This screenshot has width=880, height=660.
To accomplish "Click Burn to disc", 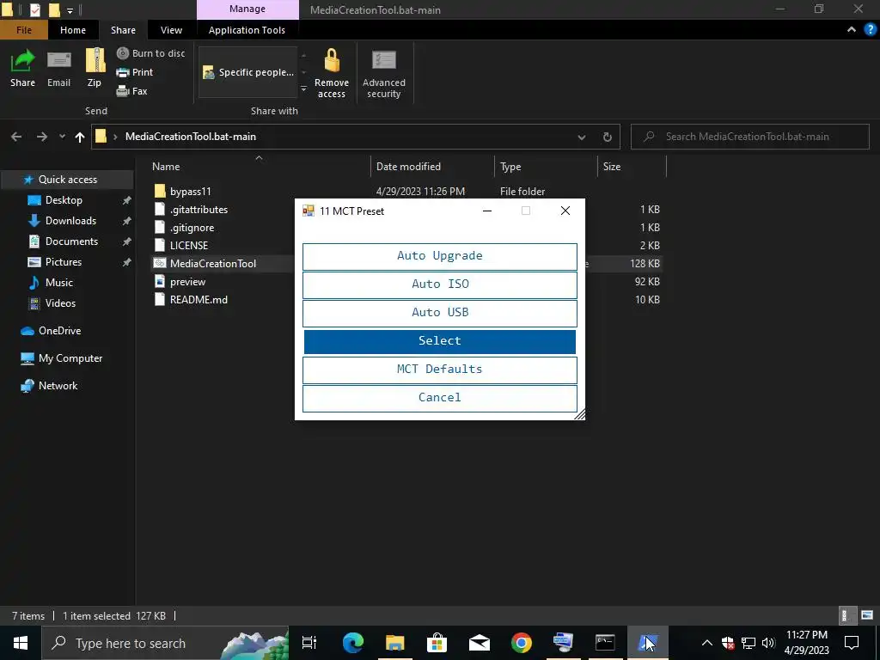I will tap(150, 53).
